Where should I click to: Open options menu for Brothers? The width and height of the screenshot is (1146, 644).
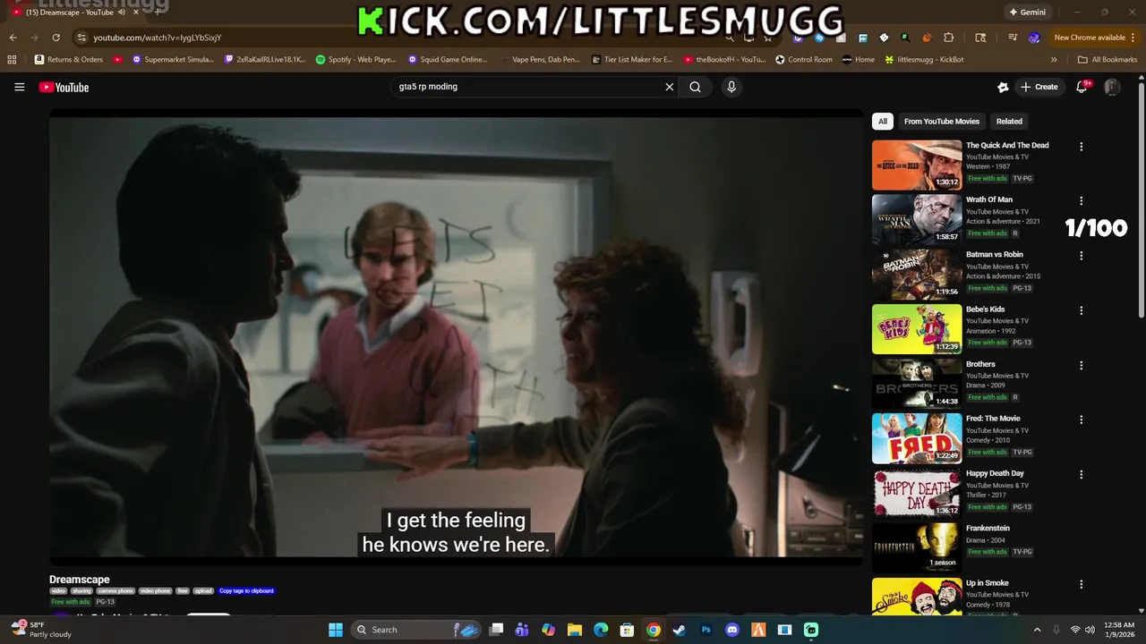(1081, 366)
